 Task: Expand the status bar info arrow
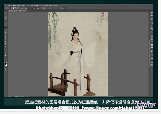point(28,97)
